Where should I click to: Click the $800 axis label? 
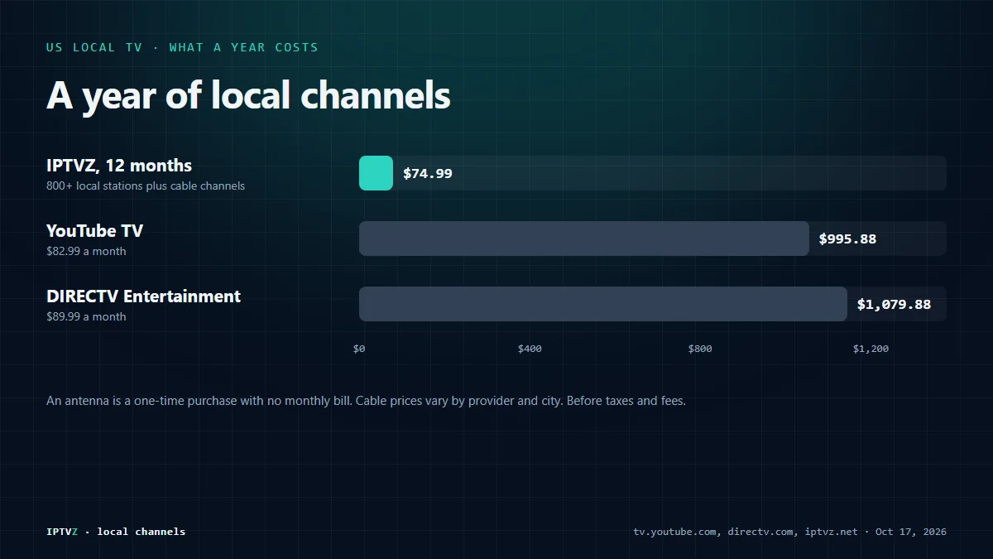[x=700, y=349]
